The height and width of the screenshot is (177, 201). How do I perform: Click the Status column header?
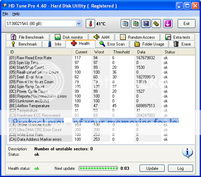(x=170, y=52)
